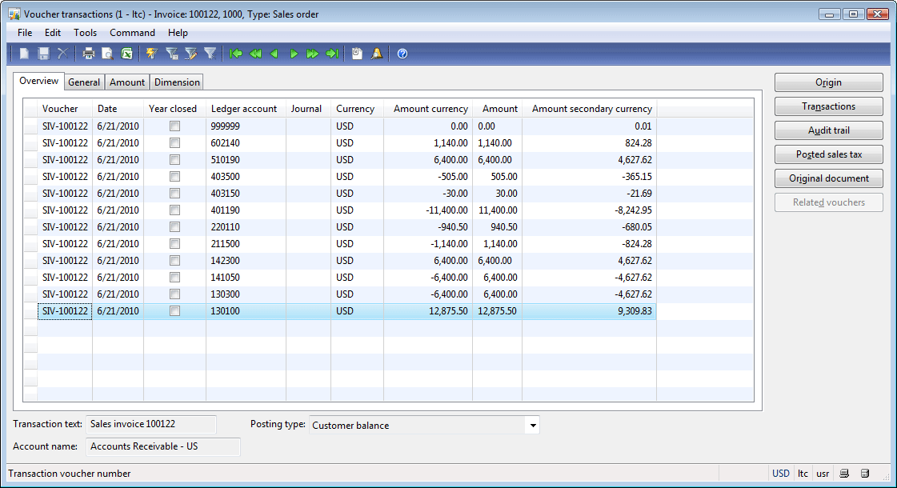Image resolution: width=897 pixels, height=488 pixels.
Task: Click the Date column header
Action: coord(118,109)
